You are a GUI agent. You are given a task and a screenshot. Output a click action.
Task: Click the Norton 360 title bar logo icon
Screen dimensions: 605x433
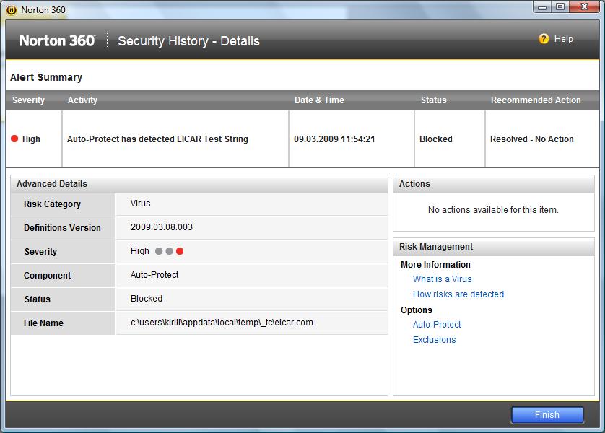(x=12, y=10)
